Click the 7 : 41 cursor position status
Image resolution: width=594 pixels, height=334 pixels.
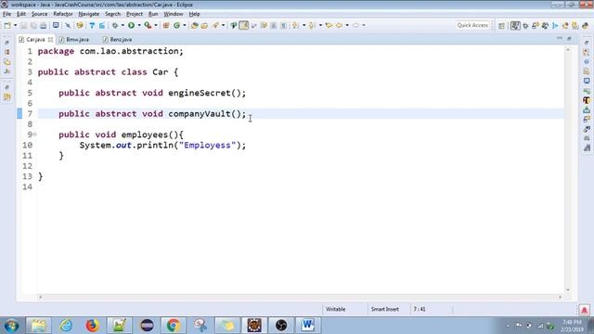(x=420, y=309)
